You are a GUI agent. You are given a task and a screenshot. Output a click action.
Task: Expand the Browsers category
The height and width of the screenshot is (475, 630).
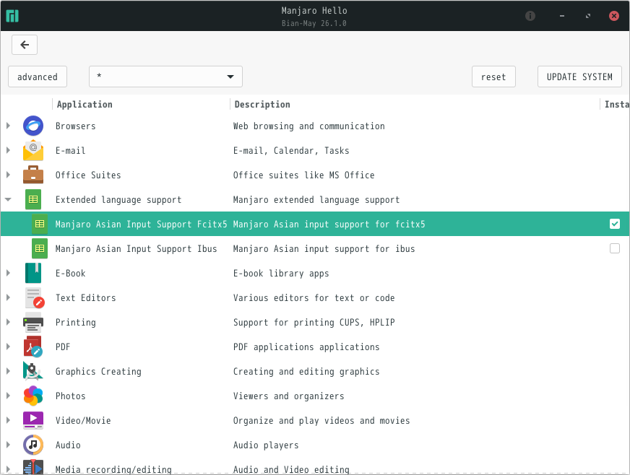pos(8,126)
